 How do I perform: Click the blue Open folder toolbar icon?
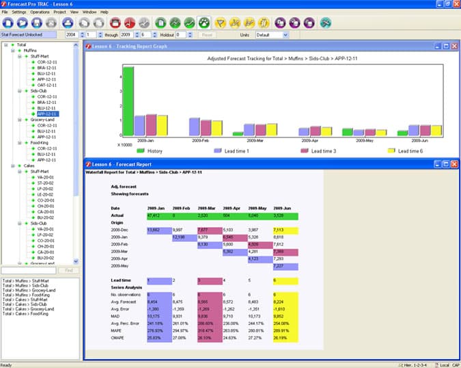[23, 23]
